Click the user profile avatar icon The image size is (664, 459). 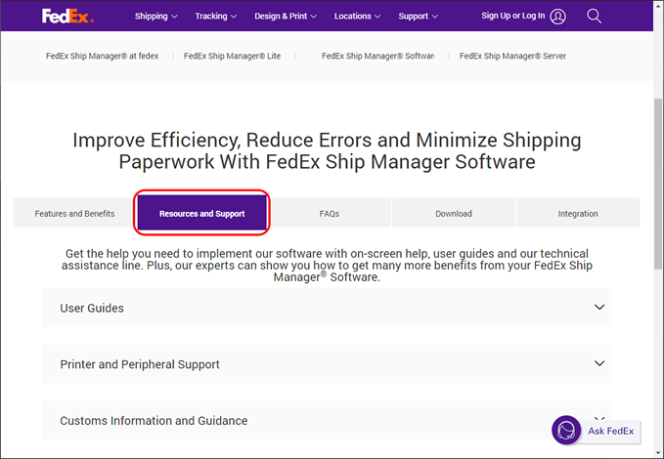tap(557, 17)
